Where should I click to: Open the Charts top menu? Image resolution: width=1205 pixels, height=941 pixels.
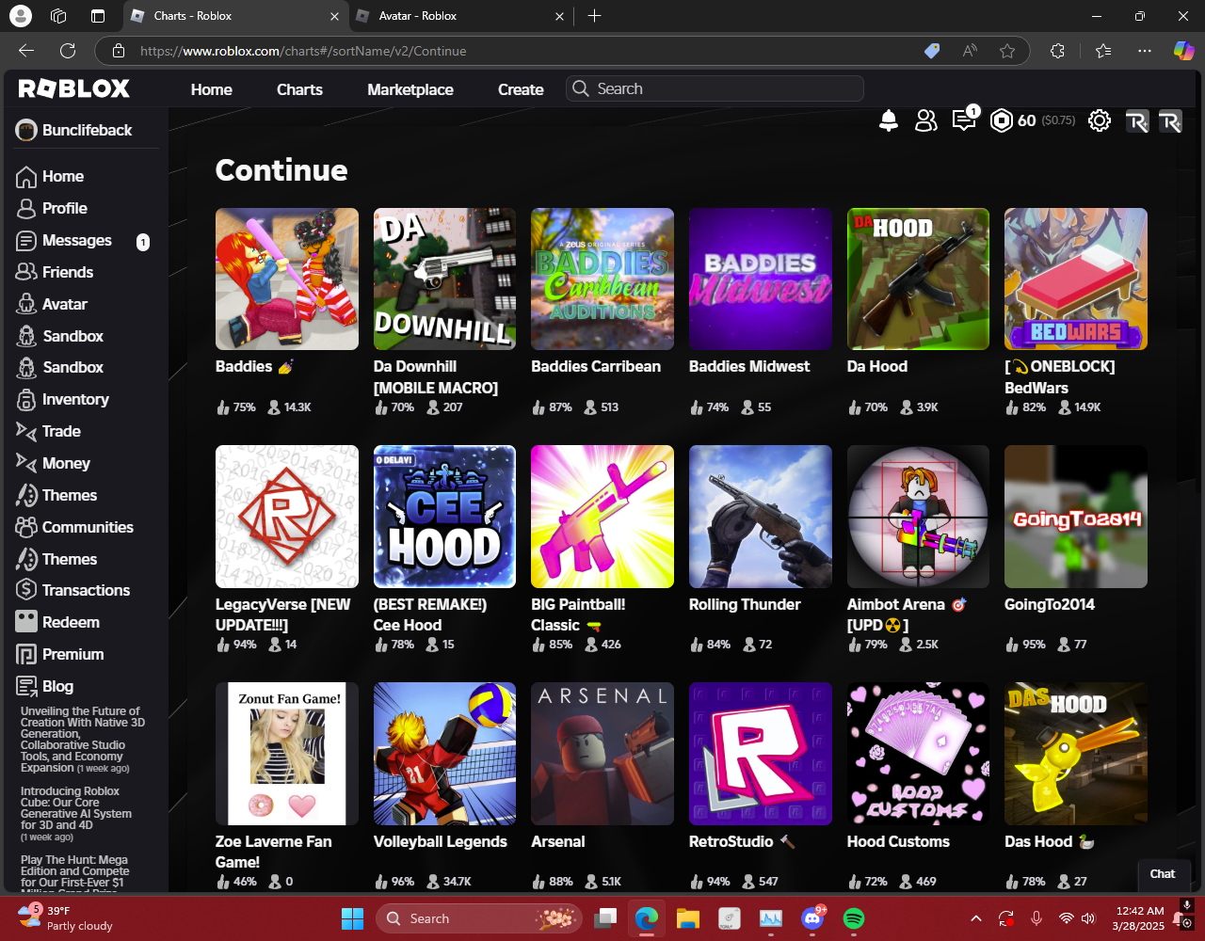[x=299, y=89]
